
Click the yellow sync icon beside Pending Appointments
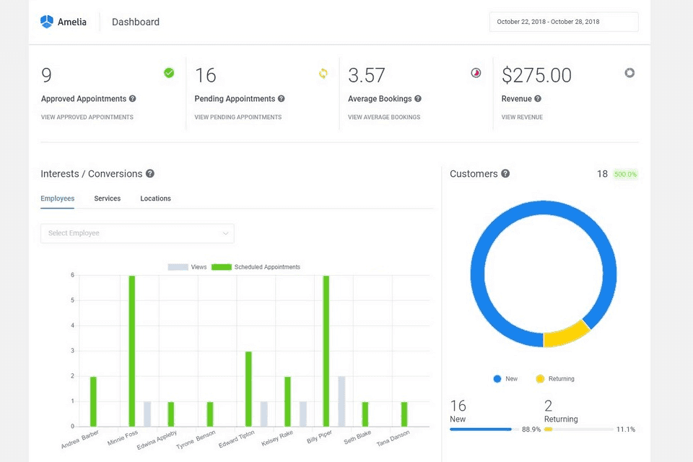coord(323,73)
